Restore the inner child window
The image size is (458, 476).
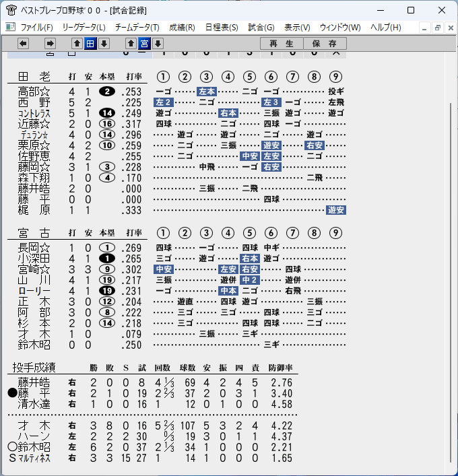438,28
